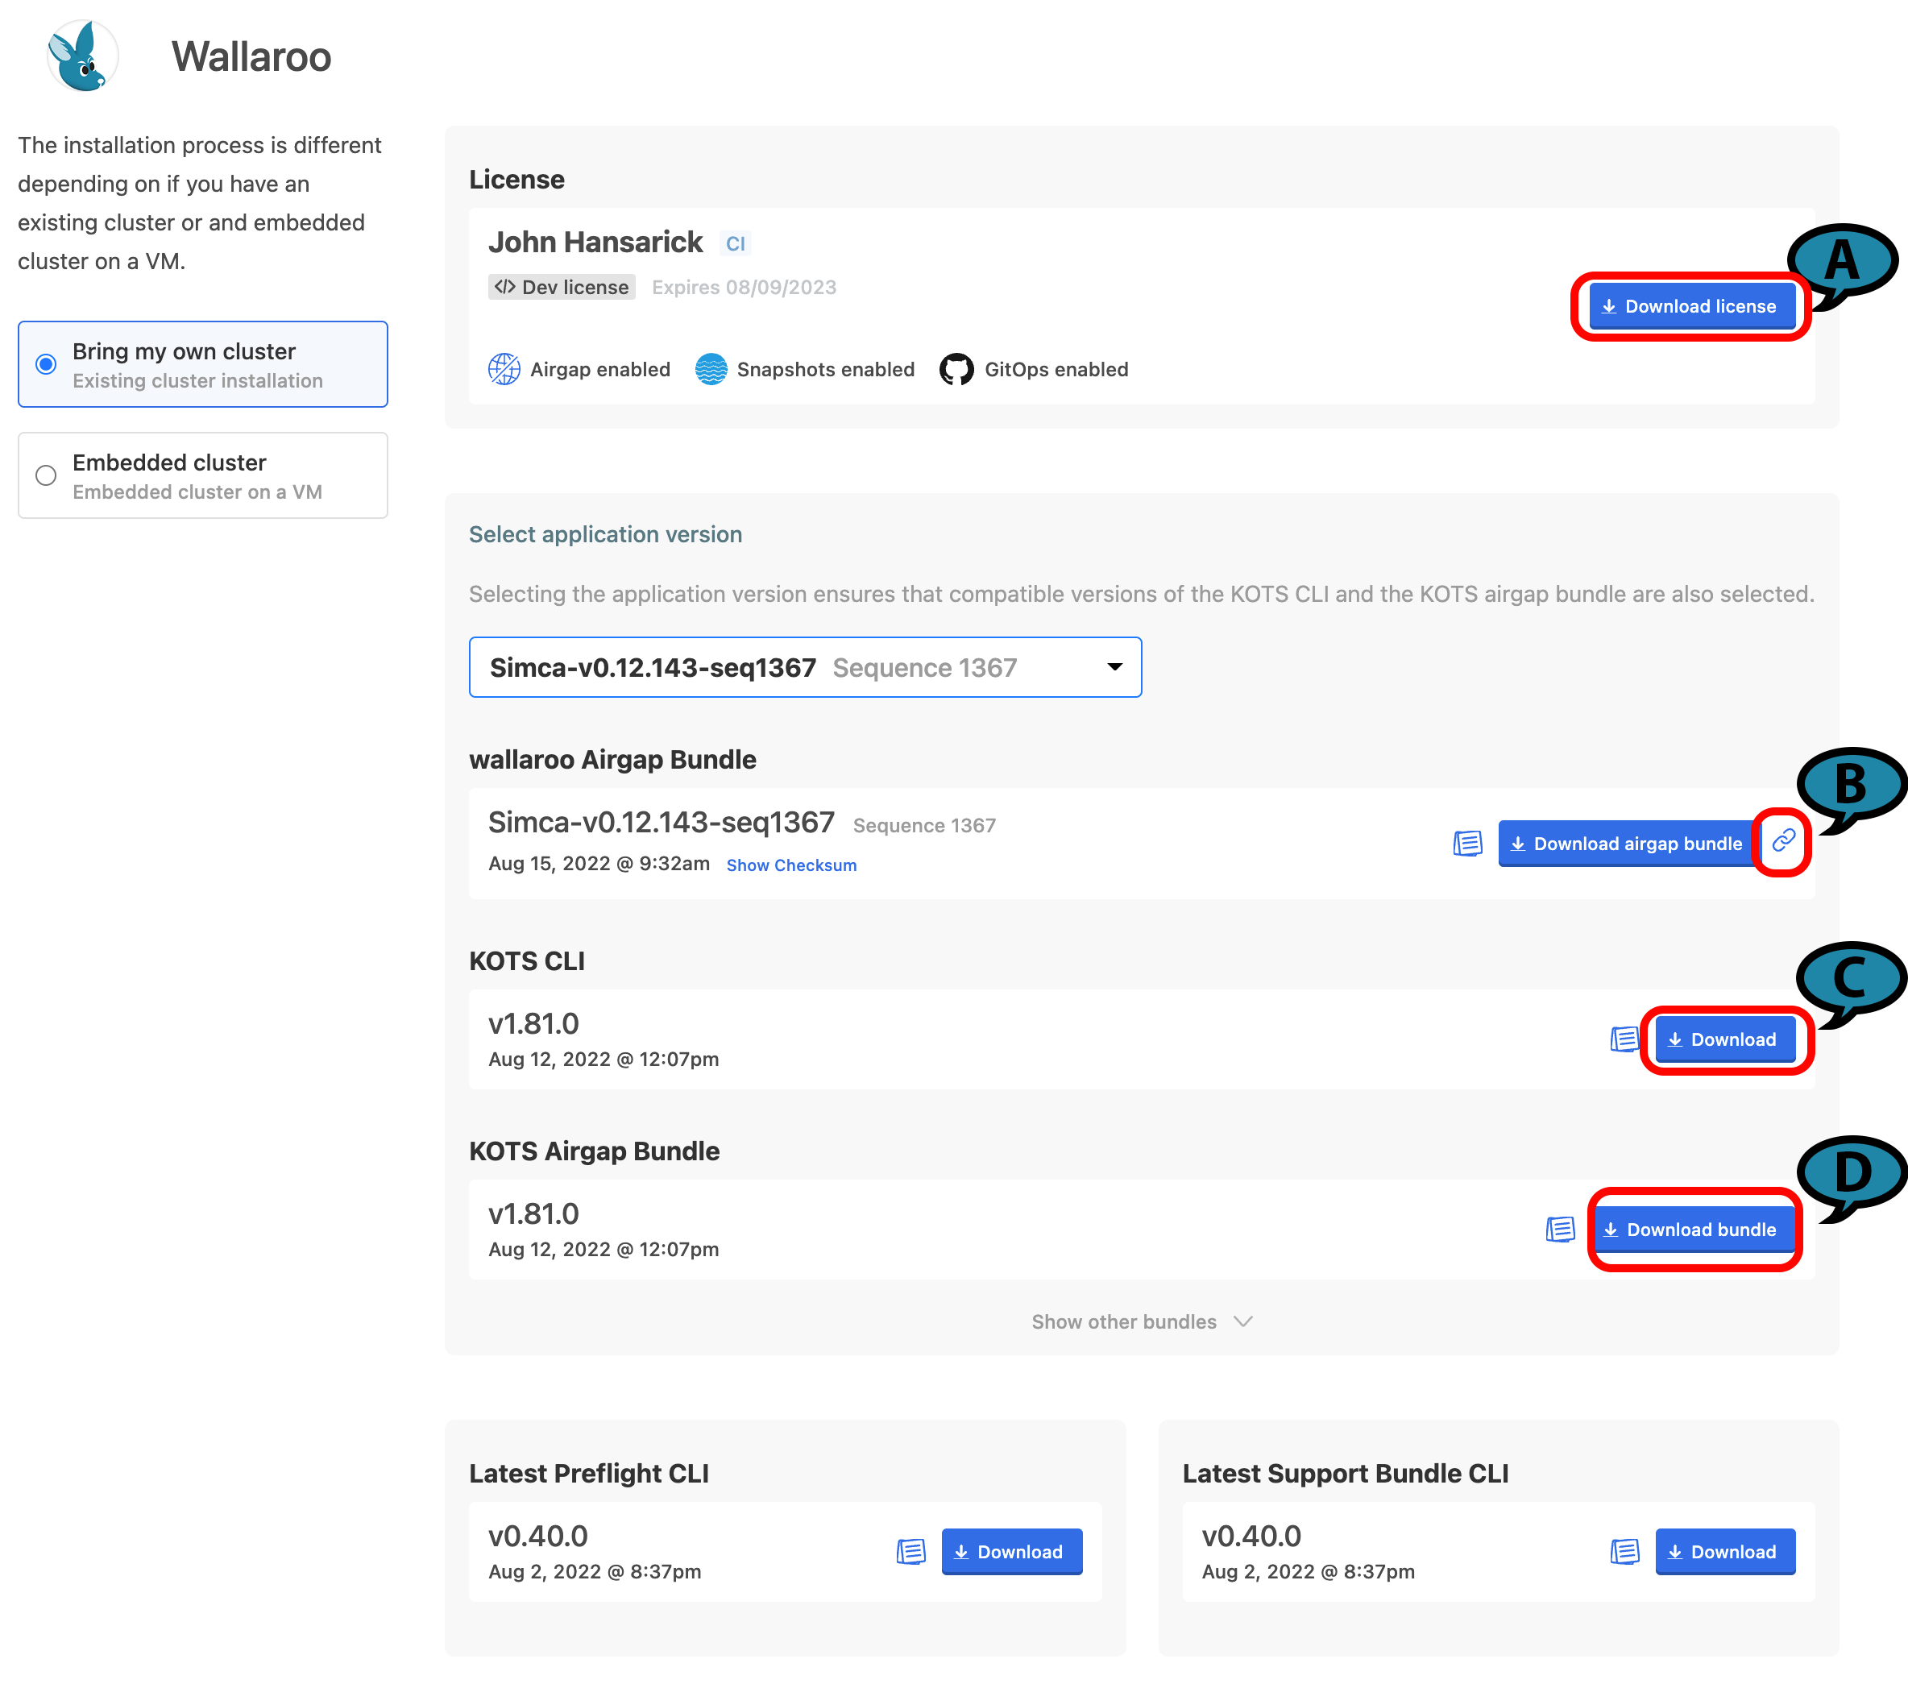Click Sequence 1367 label in Airgap Bundle row

coord(924,826)
